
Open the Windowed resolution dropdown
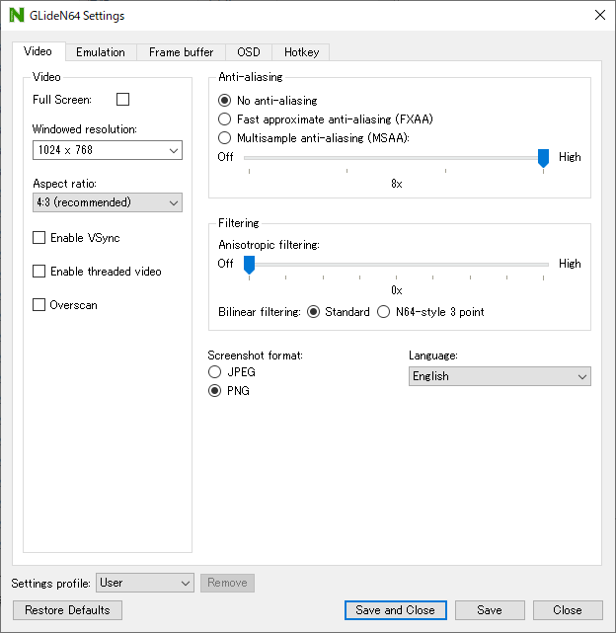[x=107, y=150]
